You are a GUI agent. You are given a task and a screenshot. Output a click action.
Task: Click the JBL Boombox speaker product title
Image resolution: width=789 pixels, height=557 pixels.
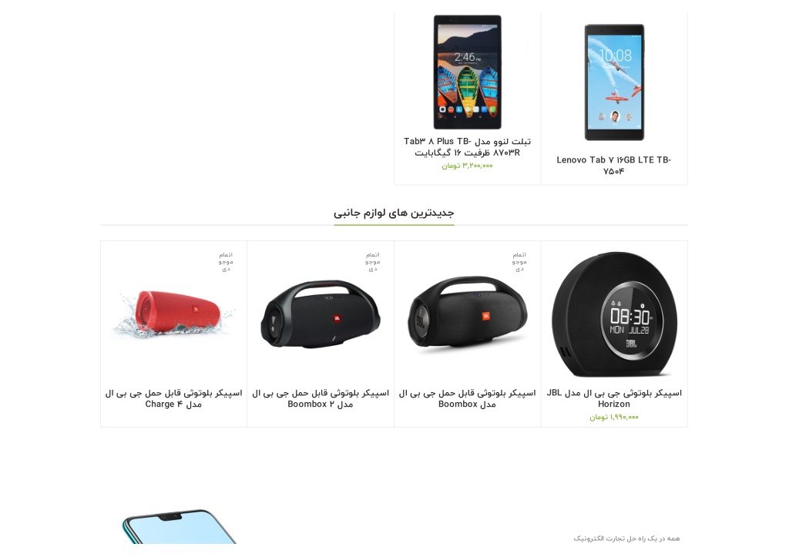(x=468, y=398)
